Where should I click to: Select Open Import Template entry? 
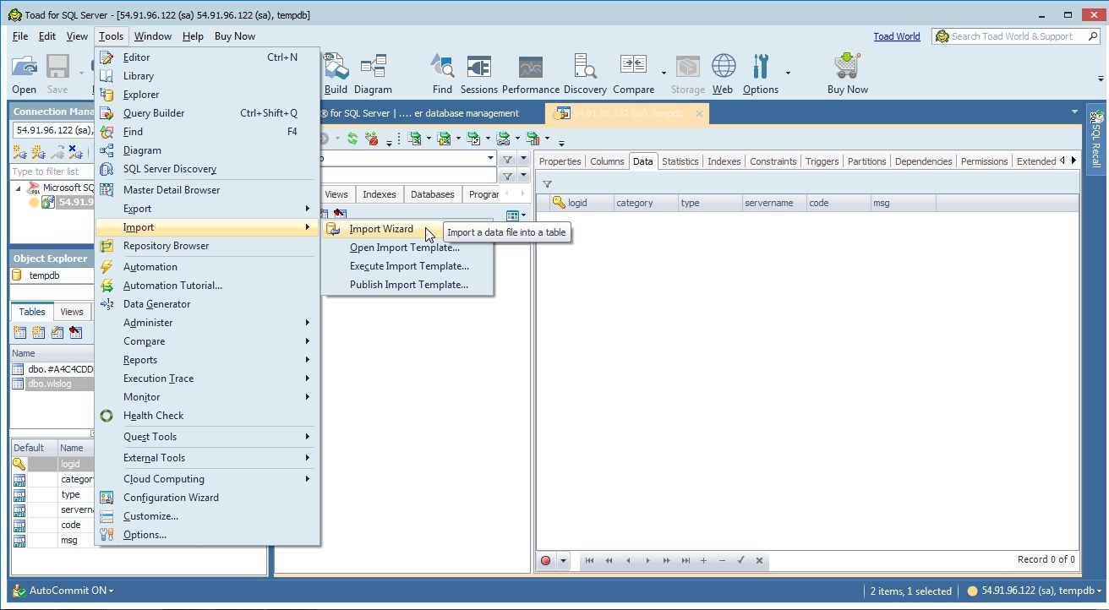(x=405, y=248)
